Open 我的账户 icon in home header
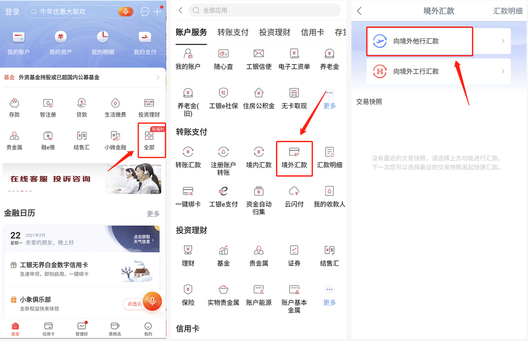Image resolution: width=528 pixels, height=341 pixels. click(18, 37)
